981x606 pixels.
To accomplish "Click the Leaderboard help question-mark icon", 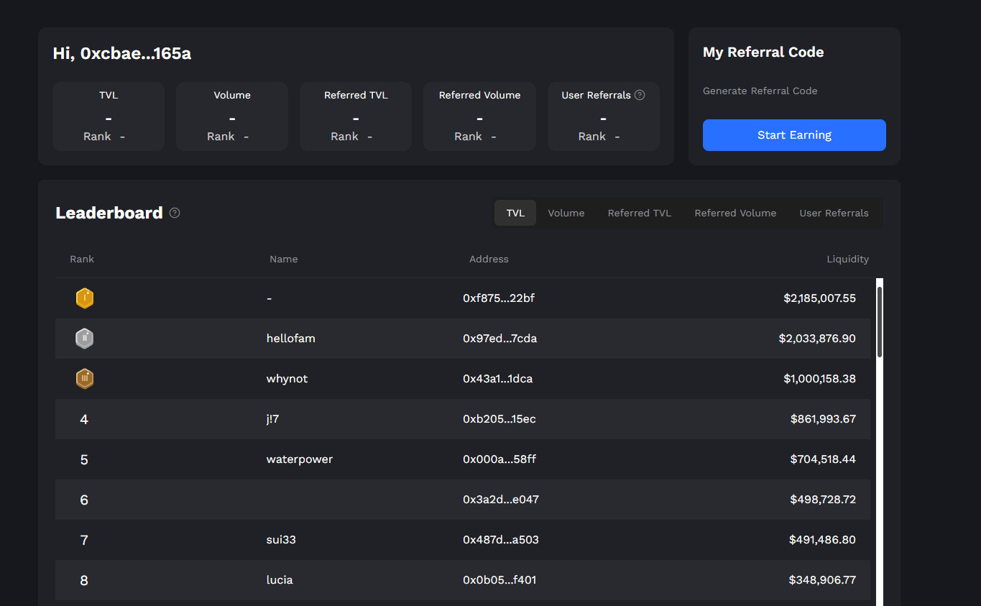I will (175, 213).
